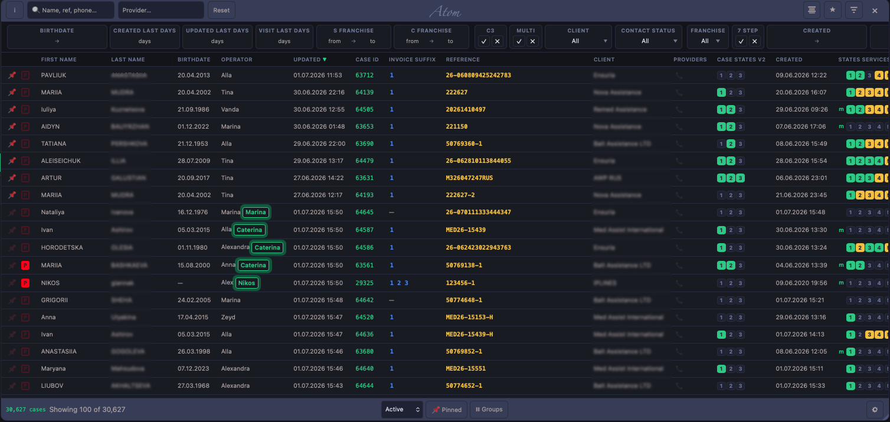Unpin the case 64139 row
This screenshot has height=422, width=890.
pyautogui.click(x=12, y=93)
